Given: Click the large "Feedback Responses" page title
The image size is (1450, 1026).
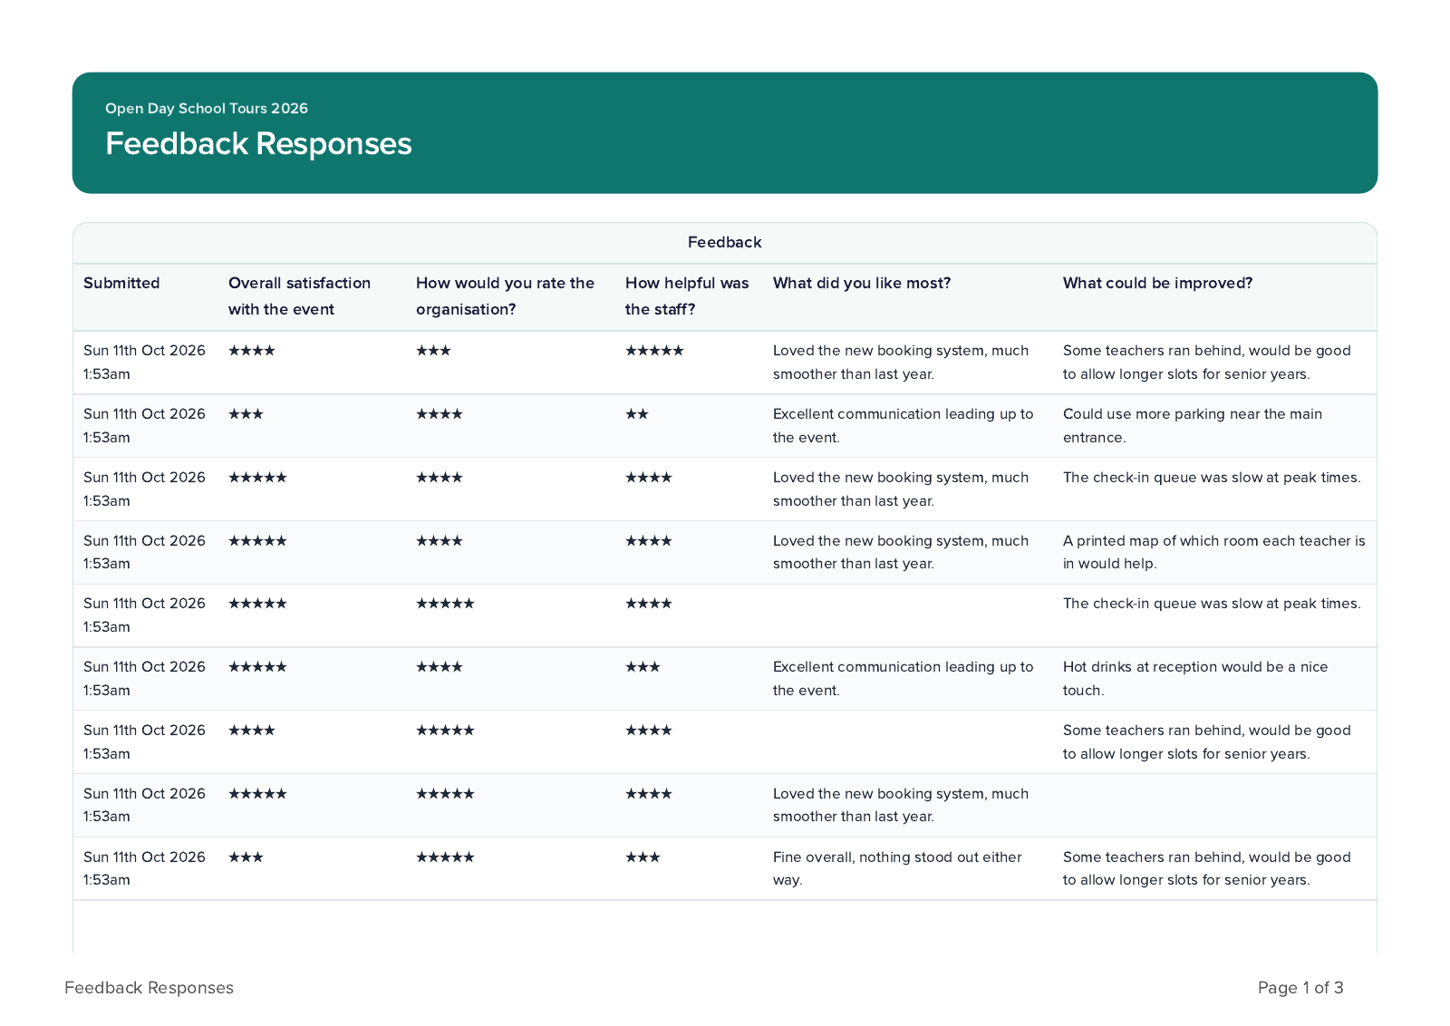Looking at the screenshot, I should [258, 143].
